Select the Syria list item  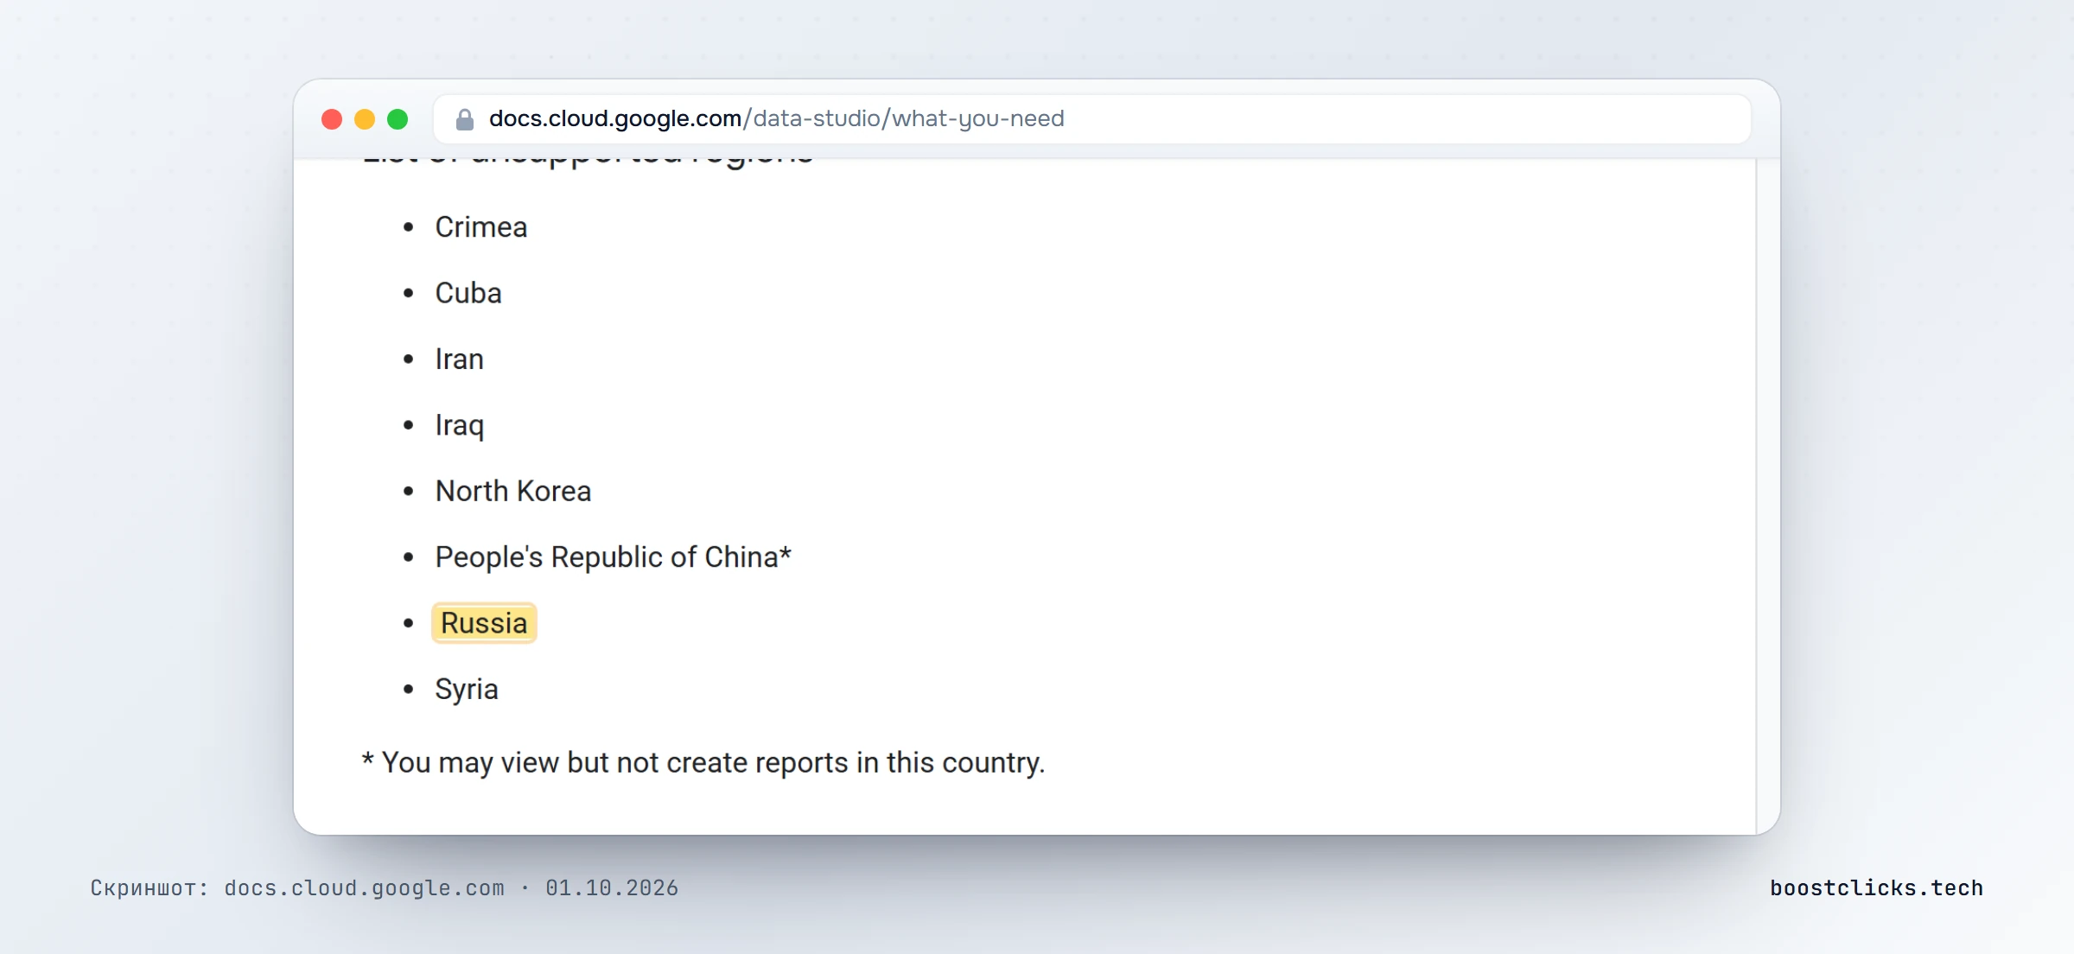click(x=467, y=690)
